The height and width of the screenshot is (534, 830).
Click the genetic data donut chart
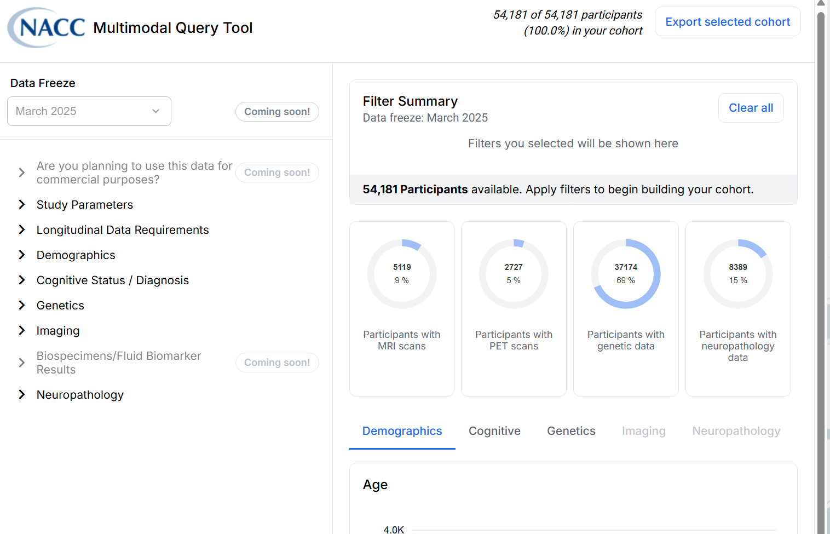626,274
